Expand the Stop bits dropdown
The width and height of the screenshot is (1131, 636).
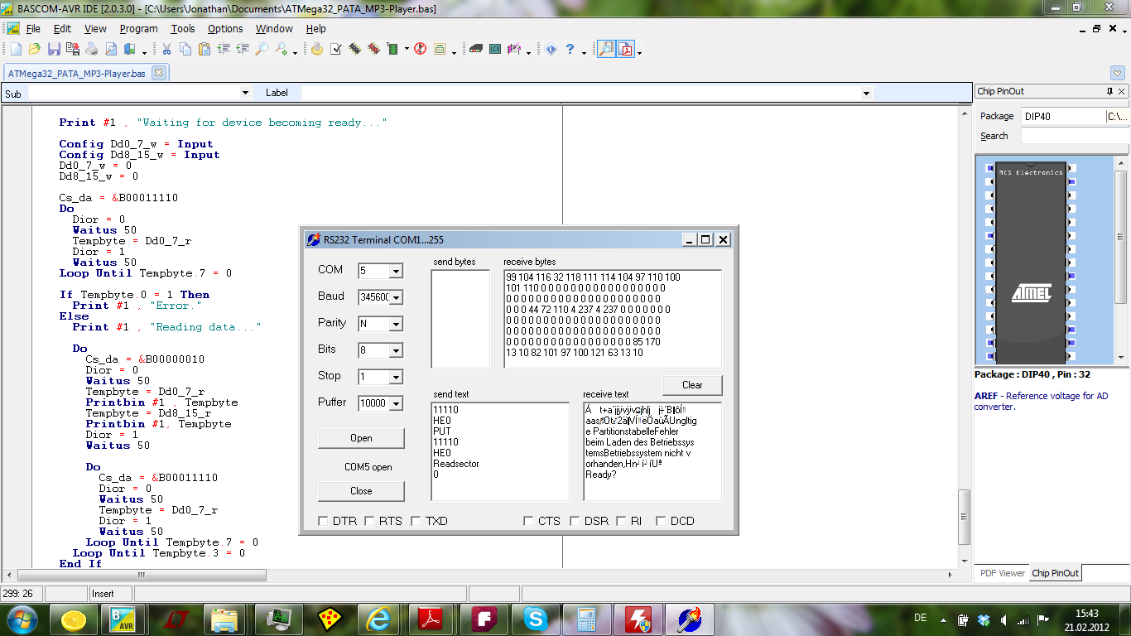click(x=395, y=377)
